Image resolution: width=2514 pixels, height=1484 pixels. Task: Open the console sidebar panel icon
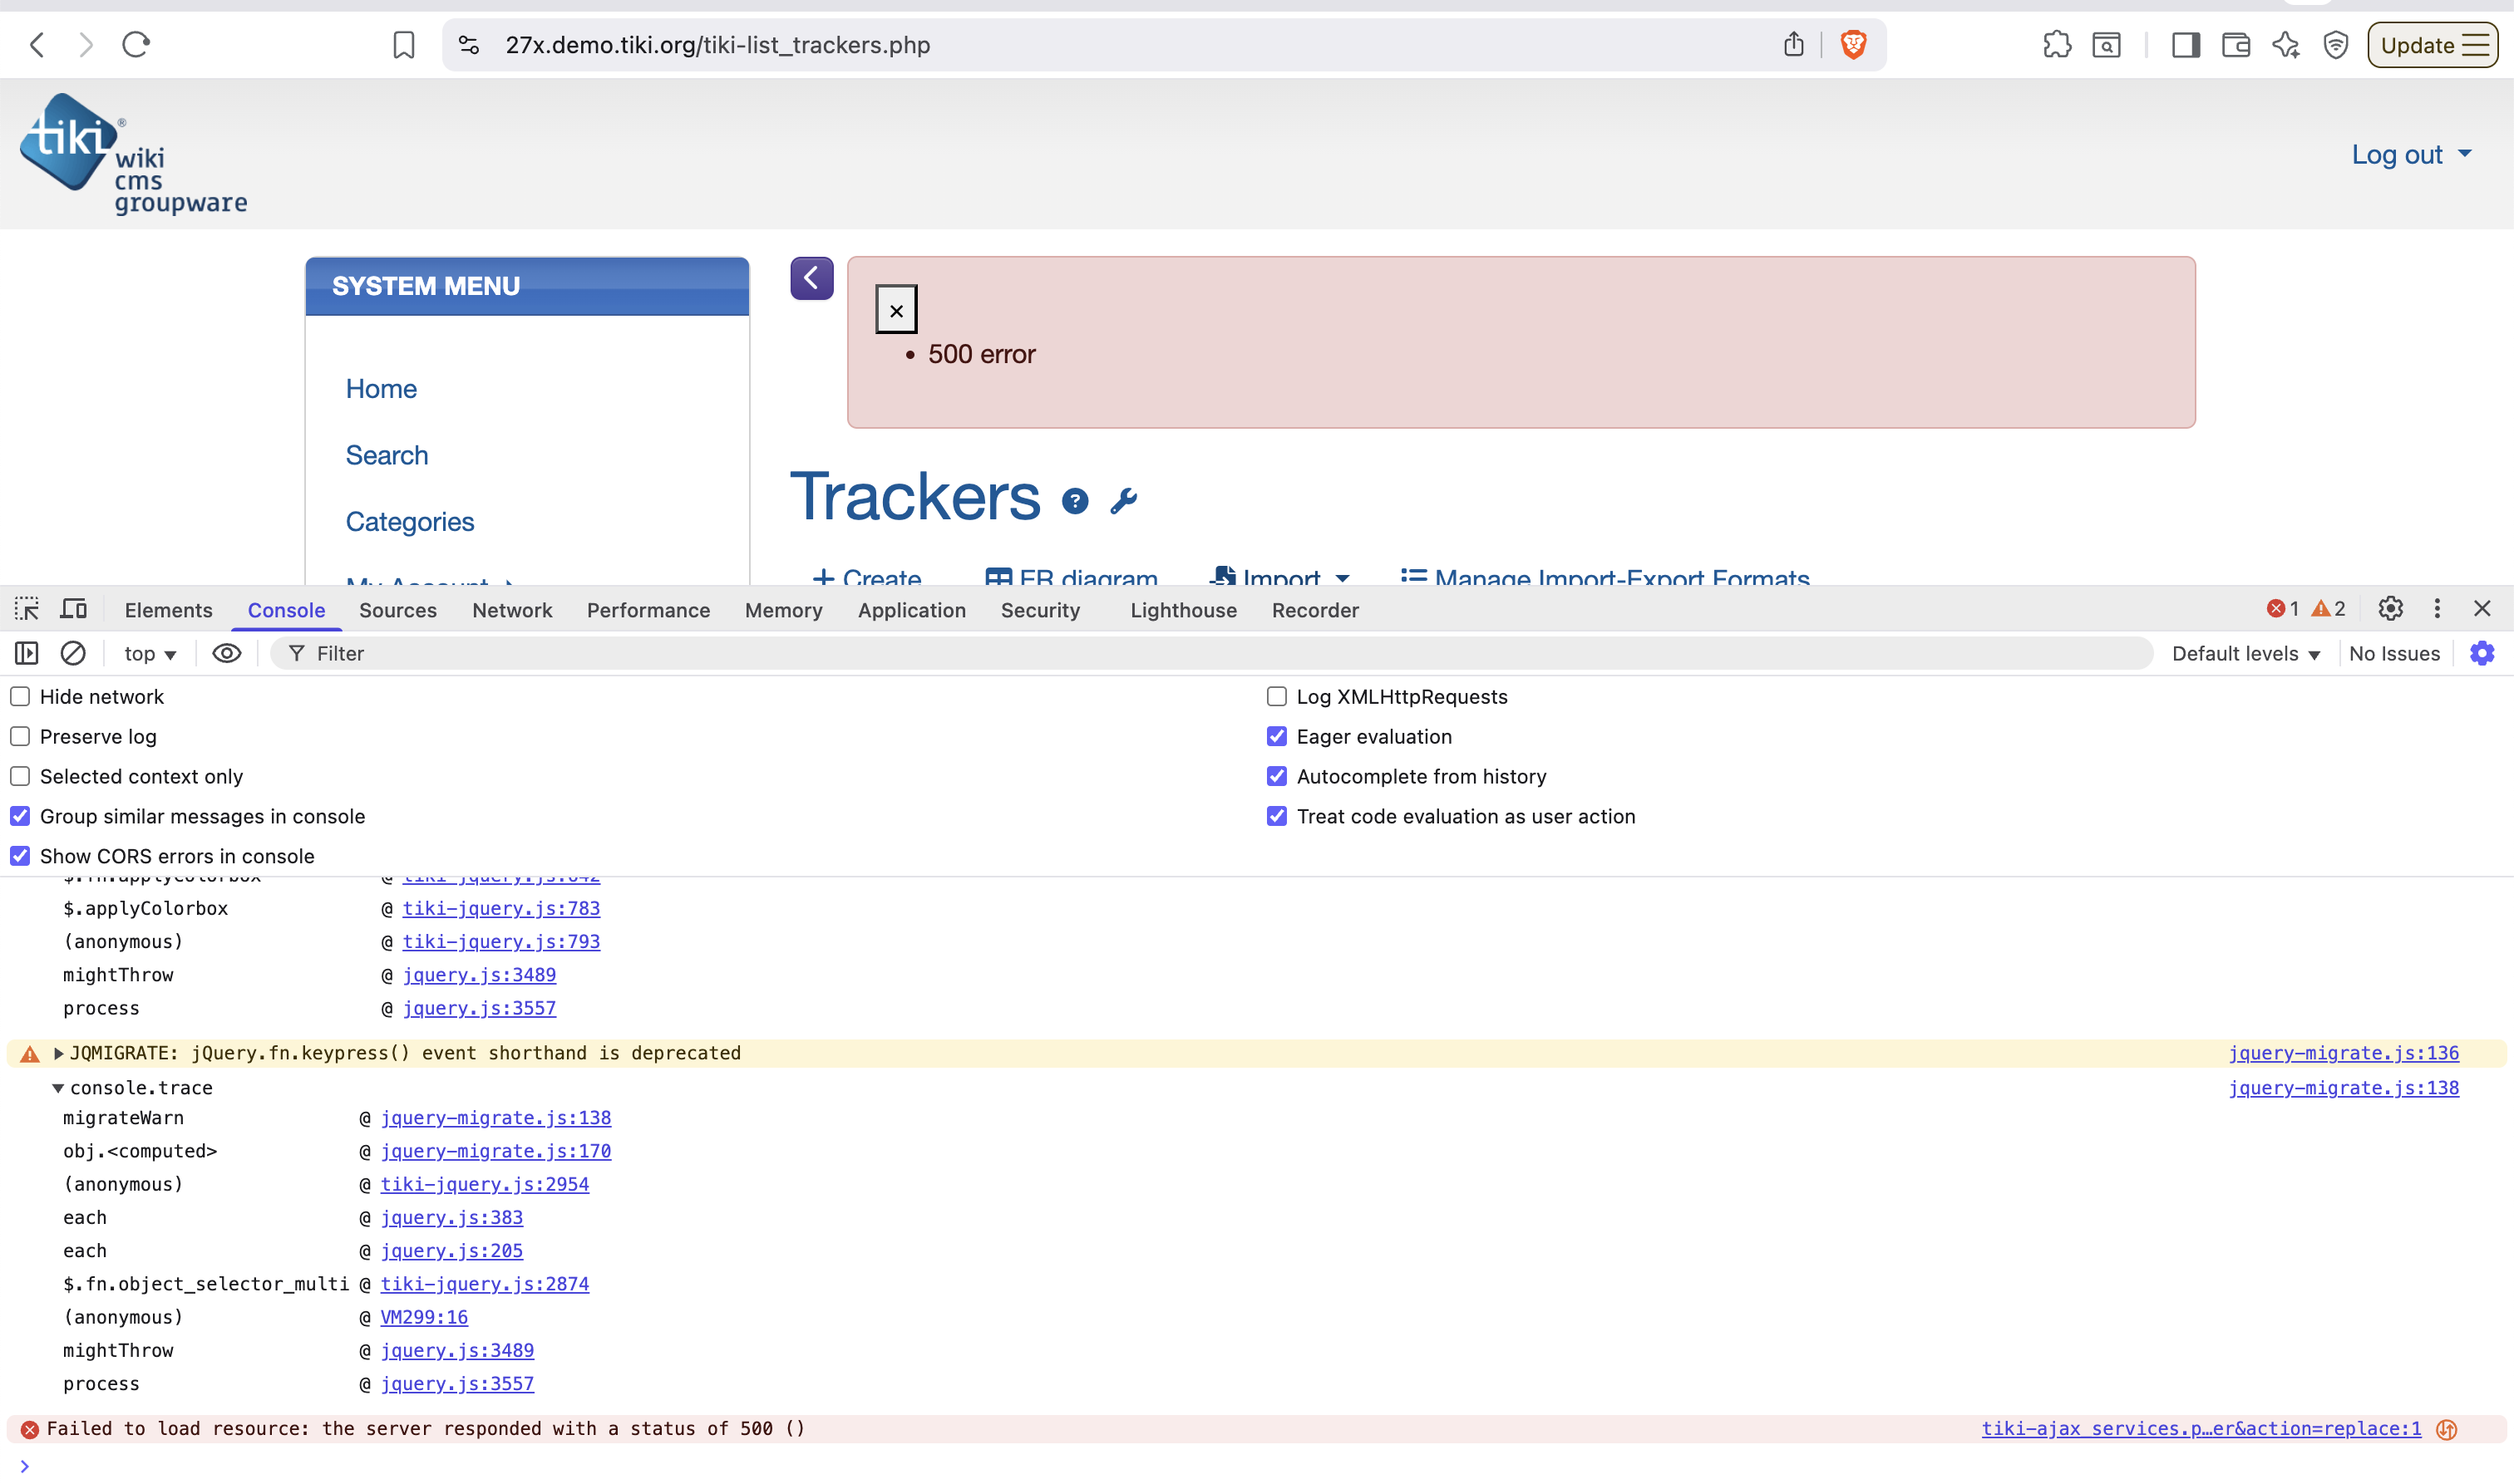pos(27,653)
